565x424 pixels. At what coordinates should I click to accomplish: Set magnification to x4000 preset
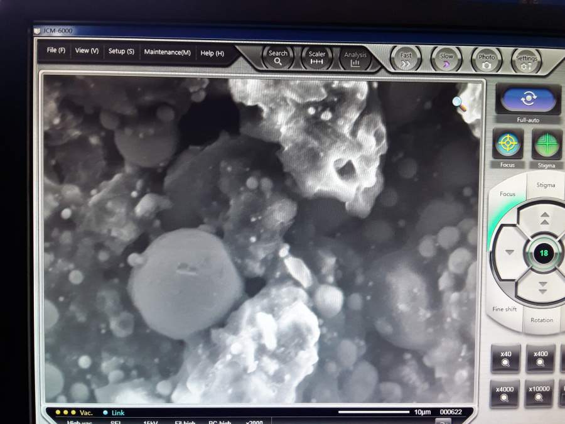point(505,393)
